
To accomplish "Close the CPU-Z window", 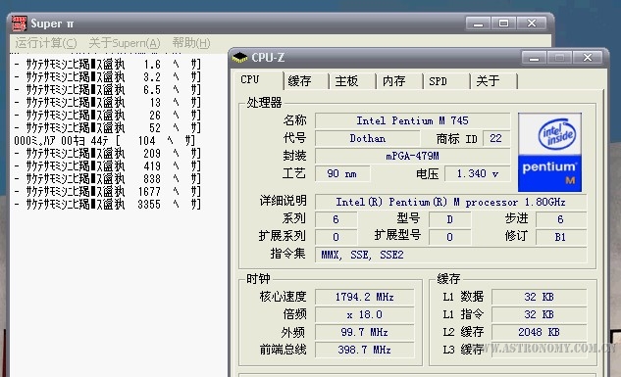I will [x=588, y=58].
